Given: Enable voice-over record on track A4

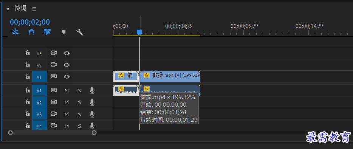Looking at the screenshot, I should click(92, 126).
